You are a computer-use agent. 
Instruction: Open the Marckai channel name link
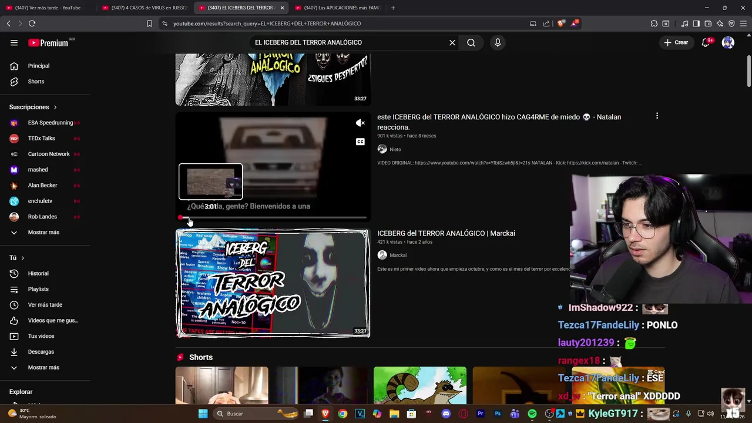[x=398, y=255]
